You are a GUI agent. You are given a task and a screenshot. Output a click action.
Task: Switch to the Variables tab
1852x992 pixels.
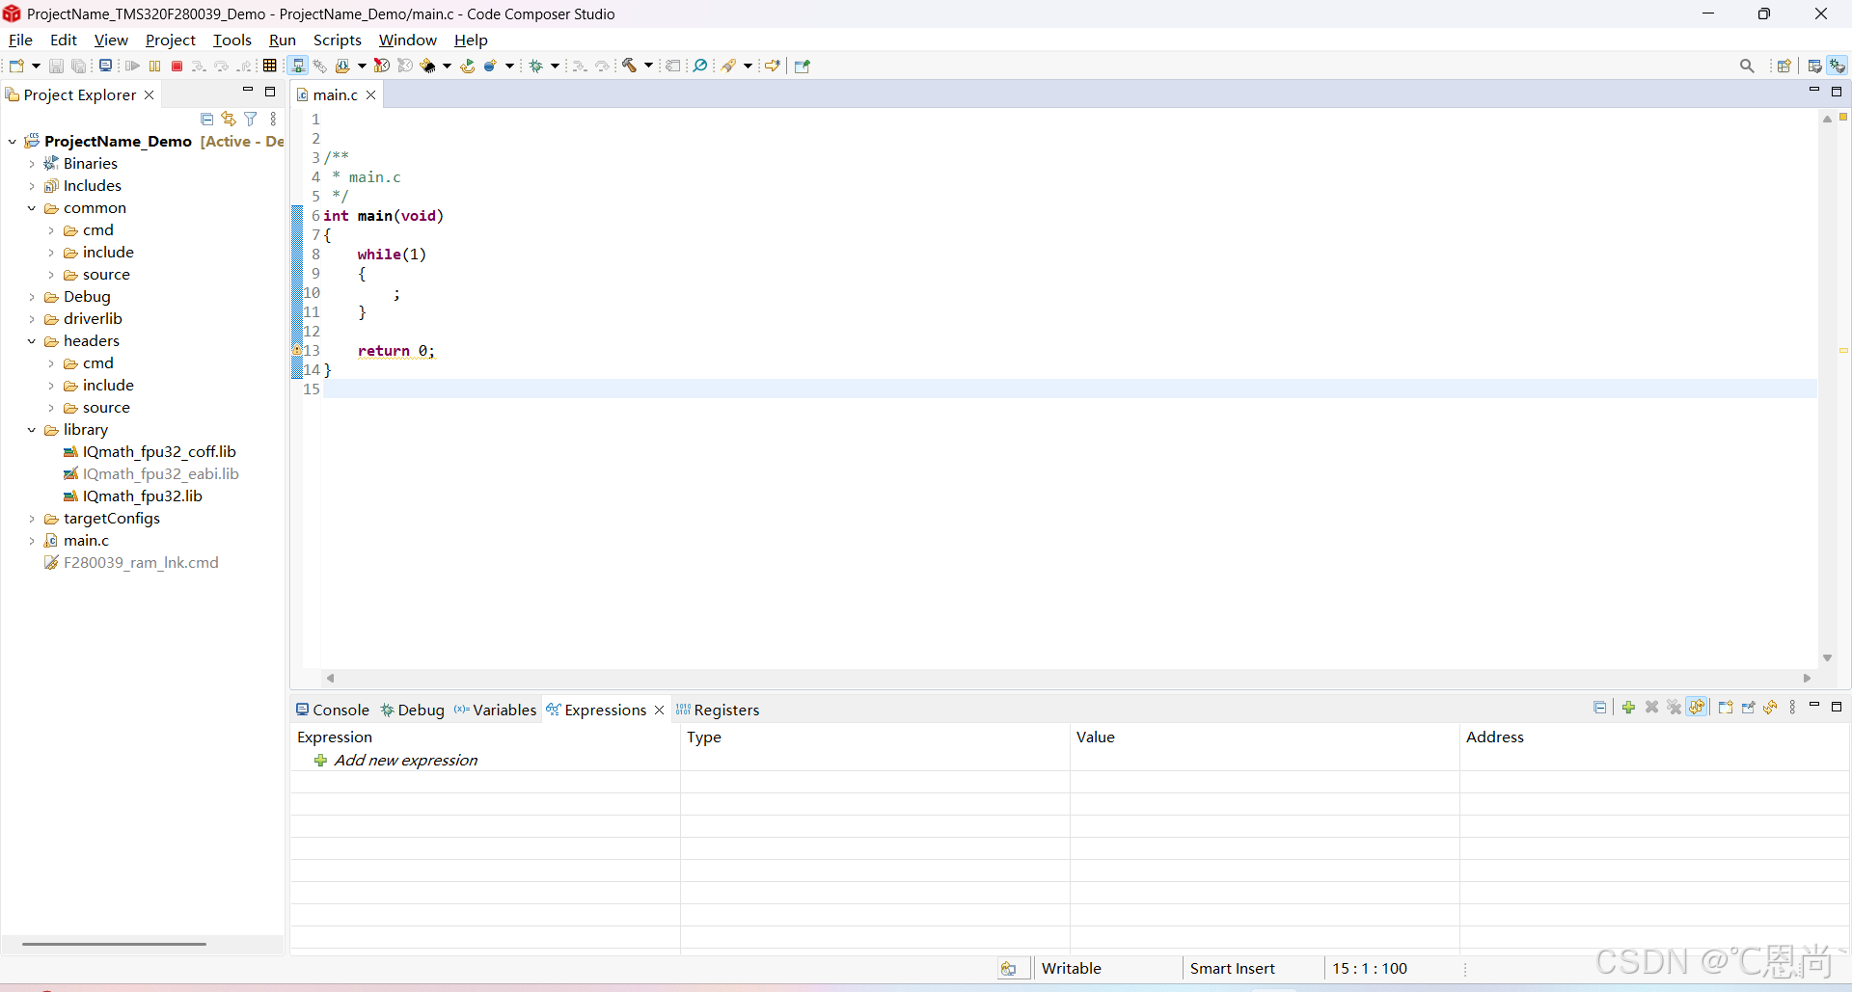tap(496, 710)
